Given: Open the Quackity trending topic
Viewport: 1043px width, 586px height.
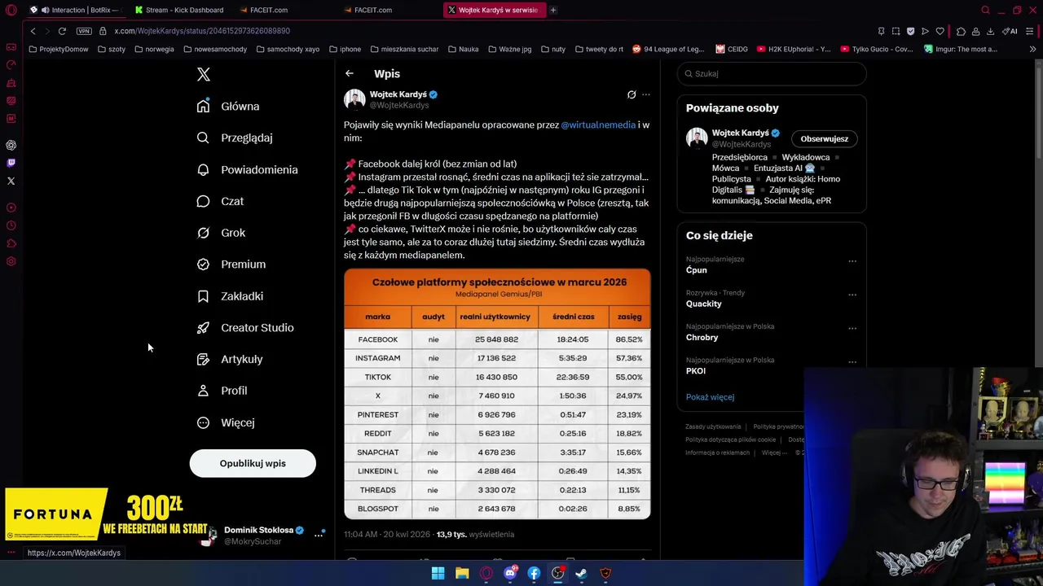Looking at the screenshot, I should 704,304.
